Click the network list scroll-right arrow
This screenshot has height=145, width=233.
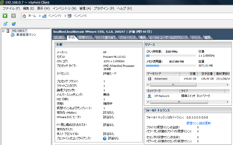coord(228,102)
